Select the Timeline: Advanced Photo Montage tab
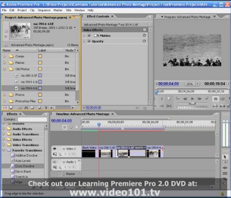 coord(83,114)
